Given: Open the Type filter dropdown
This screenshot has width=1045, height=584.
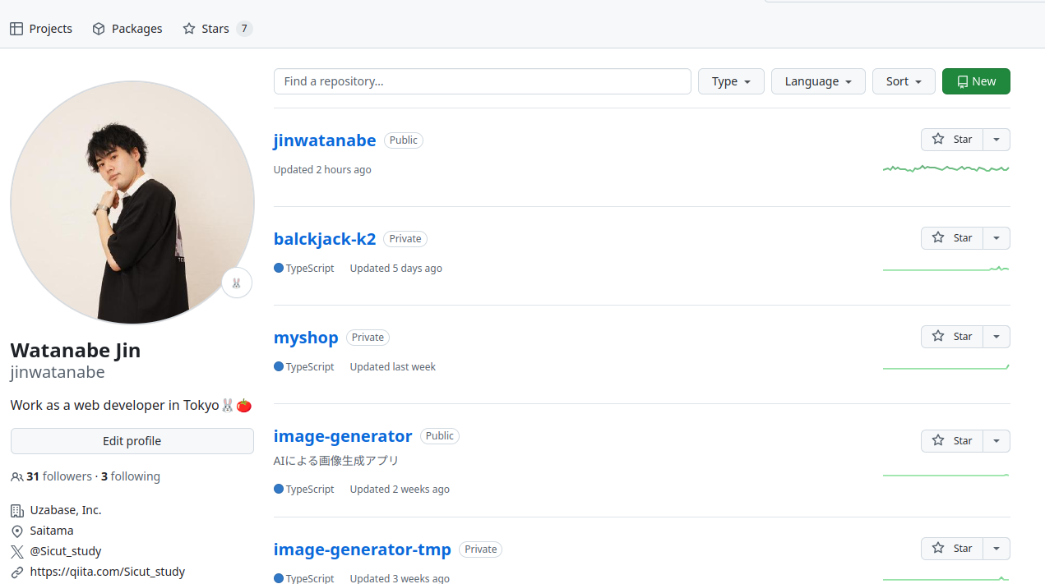Looking at the screenshot, I should pyautogui.click(x=731, y=81).
